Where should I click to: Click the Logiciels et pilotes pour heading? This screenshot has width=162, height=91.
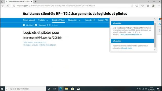[41, 33]
